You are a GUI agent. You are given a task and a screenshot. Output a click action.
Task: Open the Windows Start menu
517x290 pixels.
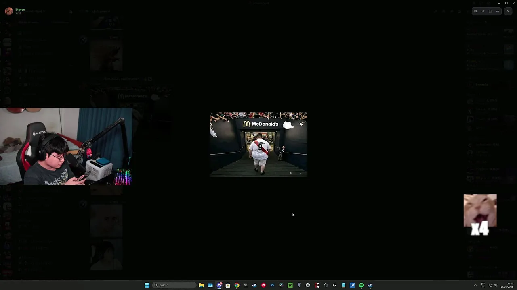point(147,285)
